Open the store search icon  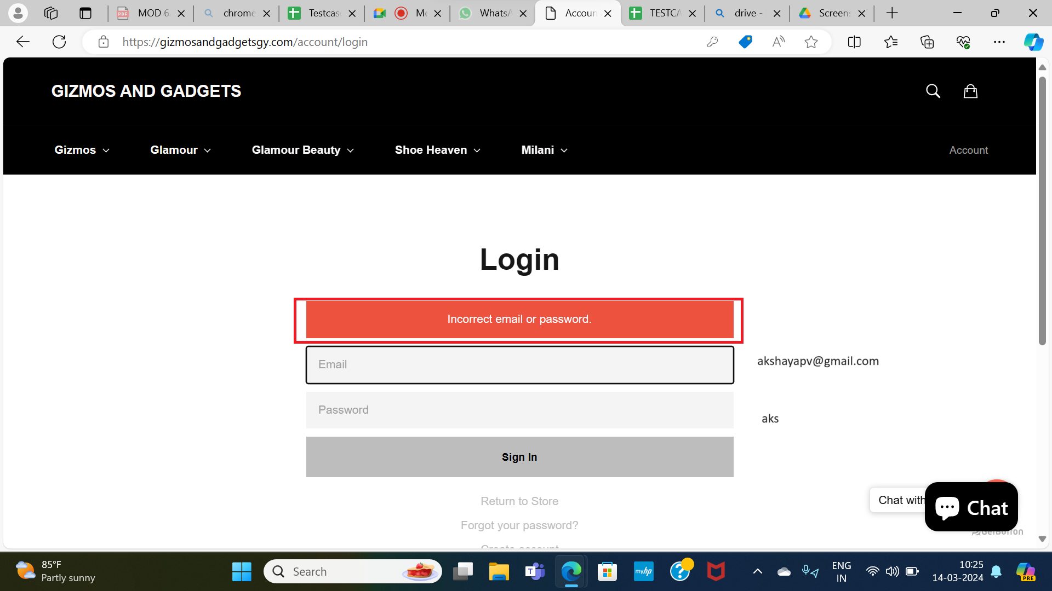click(x=933, y=91)
